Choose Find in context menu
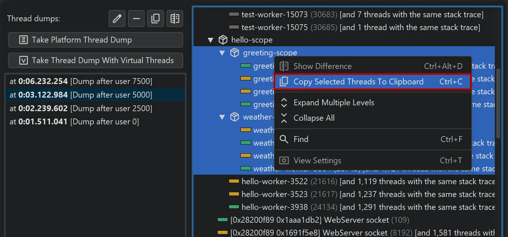 coord(373,139)
